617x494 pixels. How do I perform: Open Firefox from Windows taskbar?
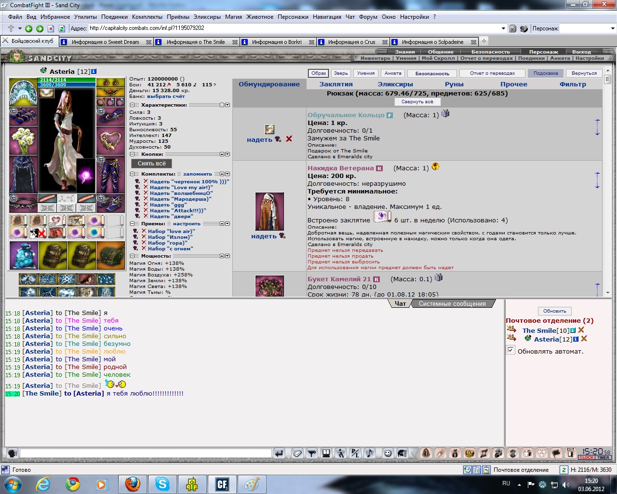tap(133, 484)
